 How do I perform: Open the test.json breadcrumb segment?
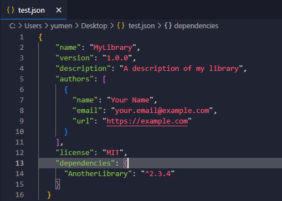click(x=142, y=26)
